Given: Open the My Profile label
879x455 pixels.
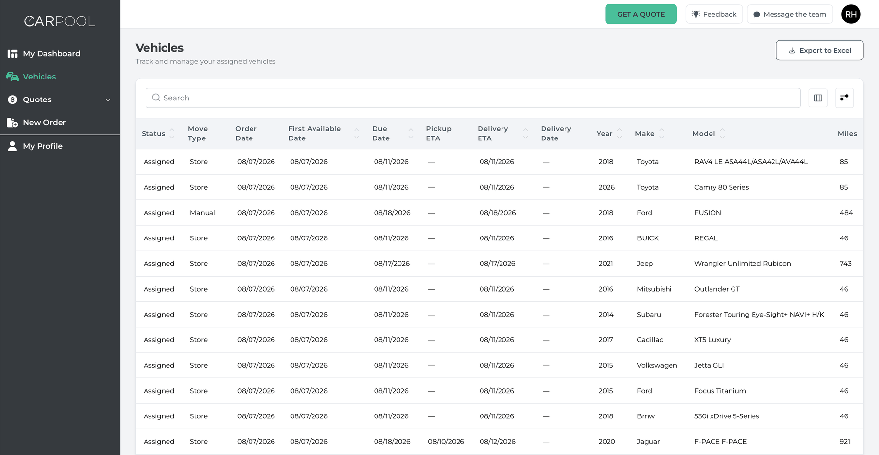Looking at the screenshot, I should tap(43, 146).
